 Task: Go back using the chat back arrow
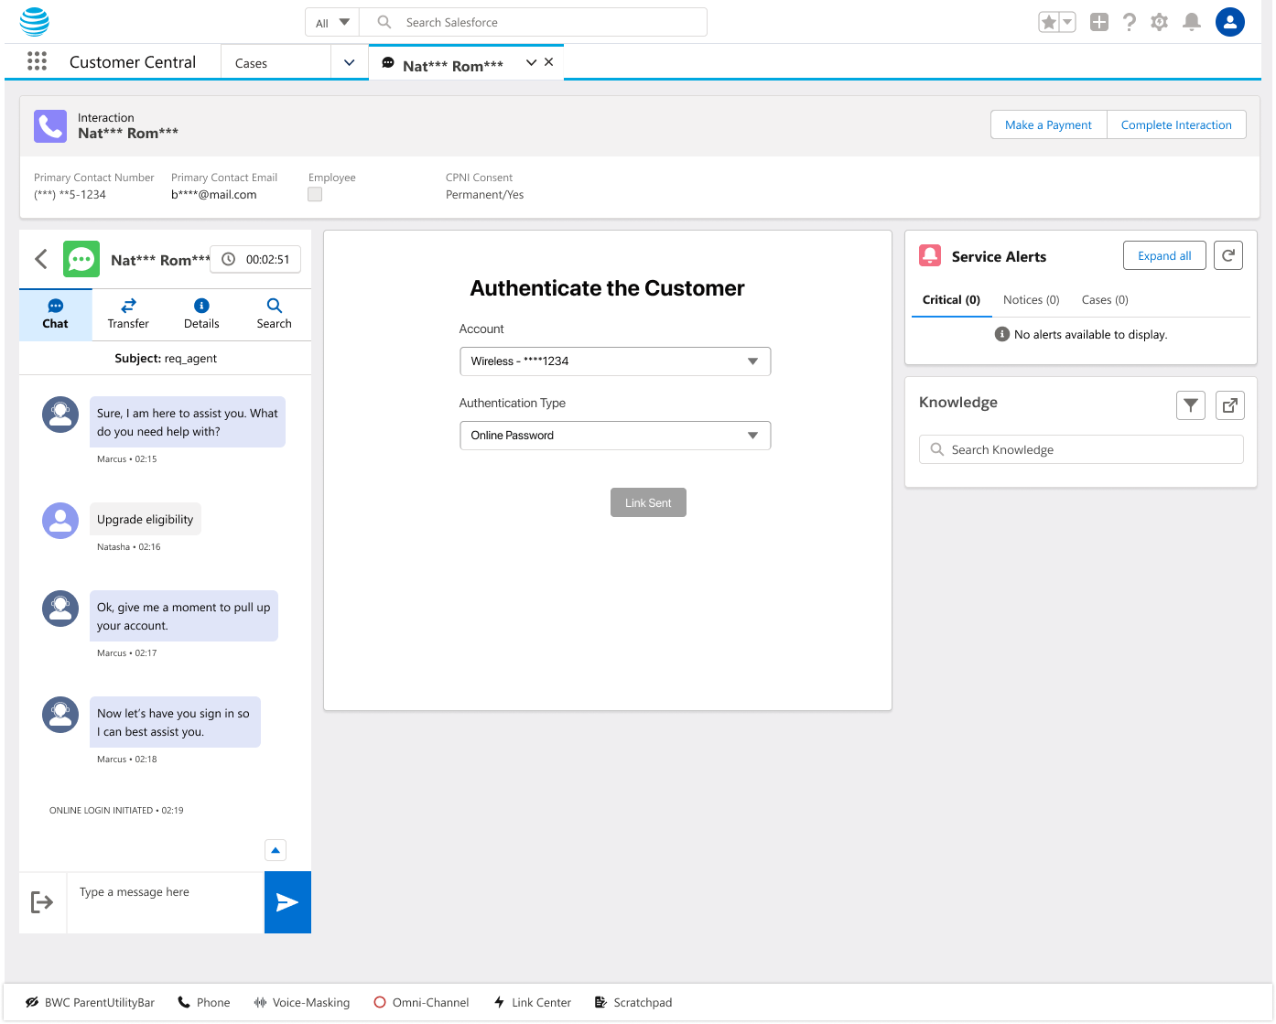pyautogui.click(x=41, y=259)
